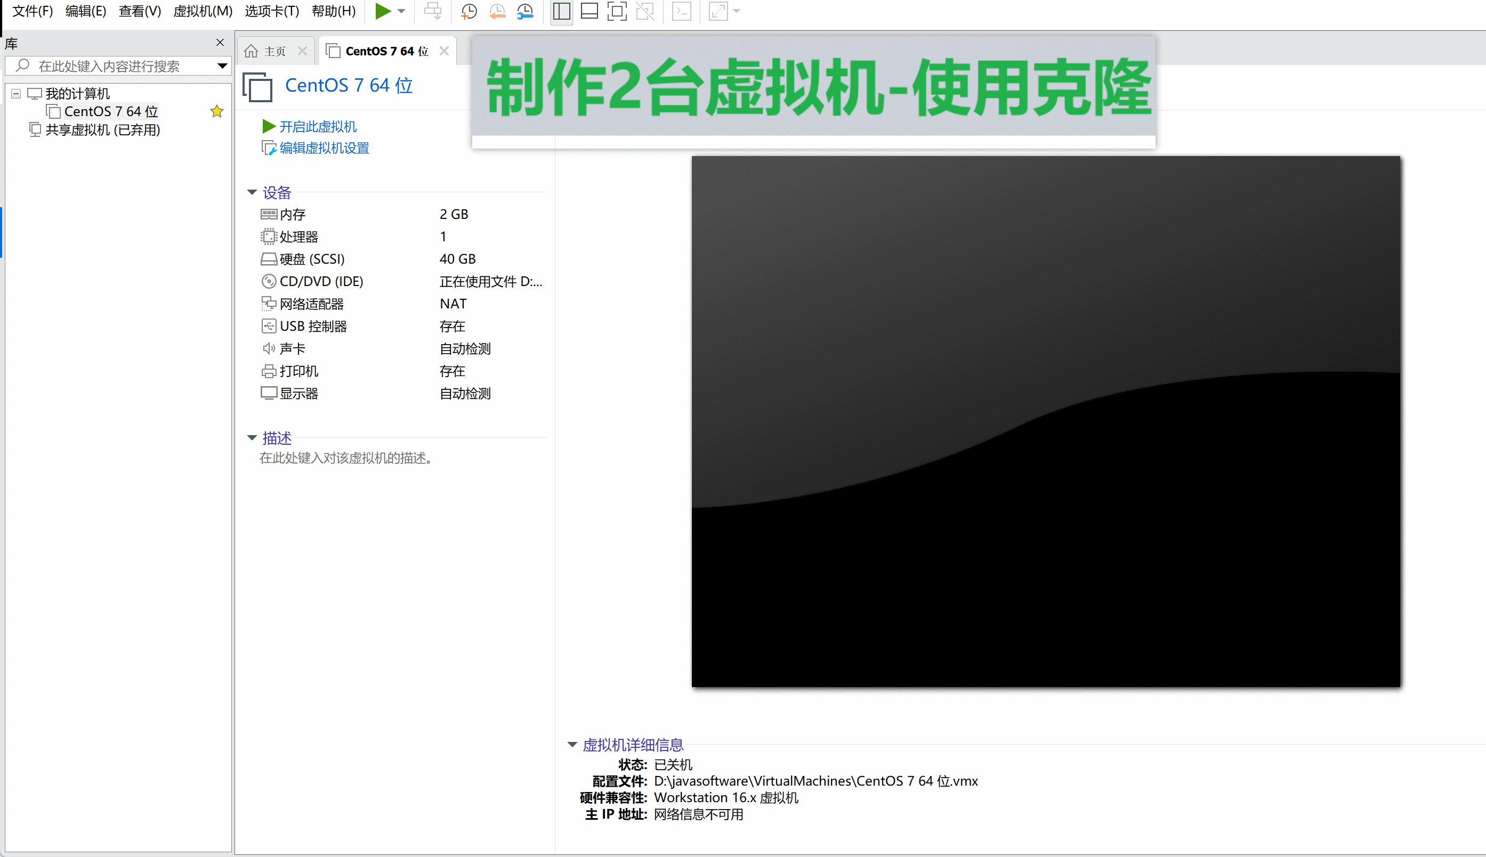
Task: Click the library search input field
Action: pos(118,66)
